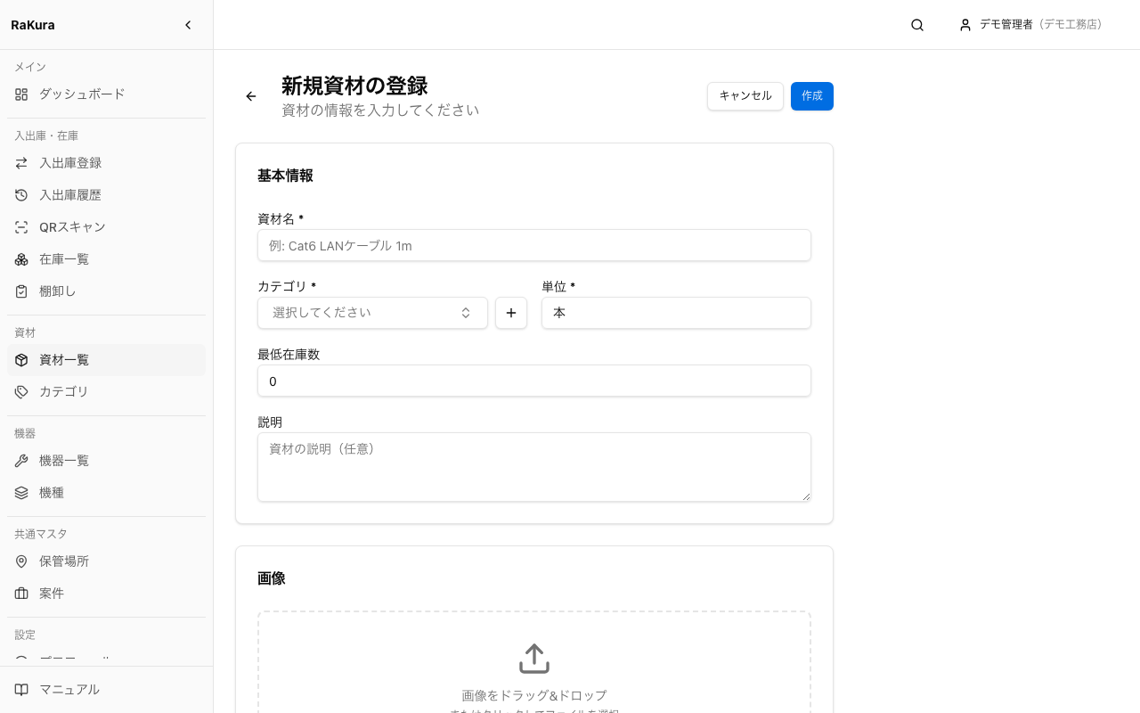
Task: Click the user profile icon in header
Action: (965, 25)
